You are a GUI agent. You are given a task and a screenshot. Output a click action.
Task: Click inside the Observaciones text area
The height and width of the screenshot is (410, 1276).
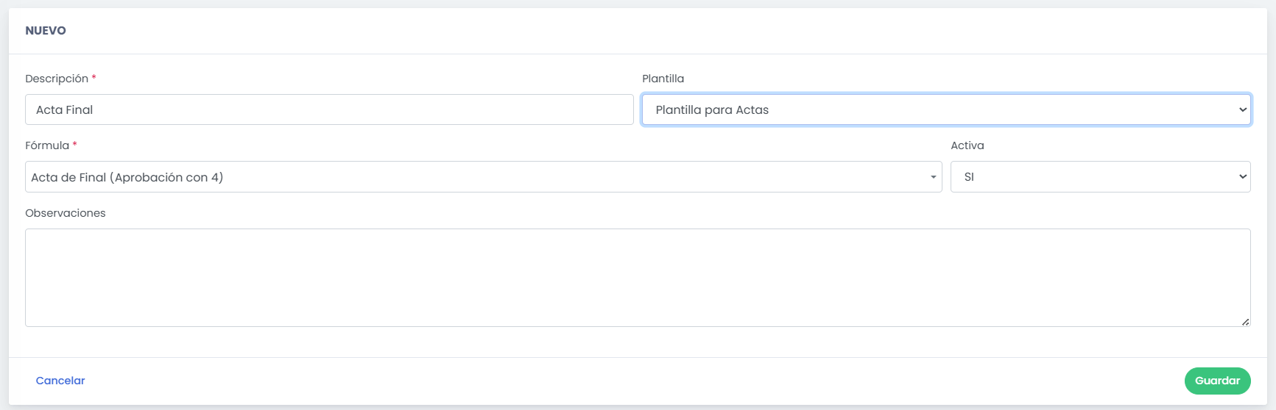[637, 277]
